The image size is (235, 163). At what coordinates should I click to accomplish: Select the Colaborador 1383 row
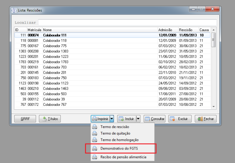pyautogui.click(x=55, y=51)
